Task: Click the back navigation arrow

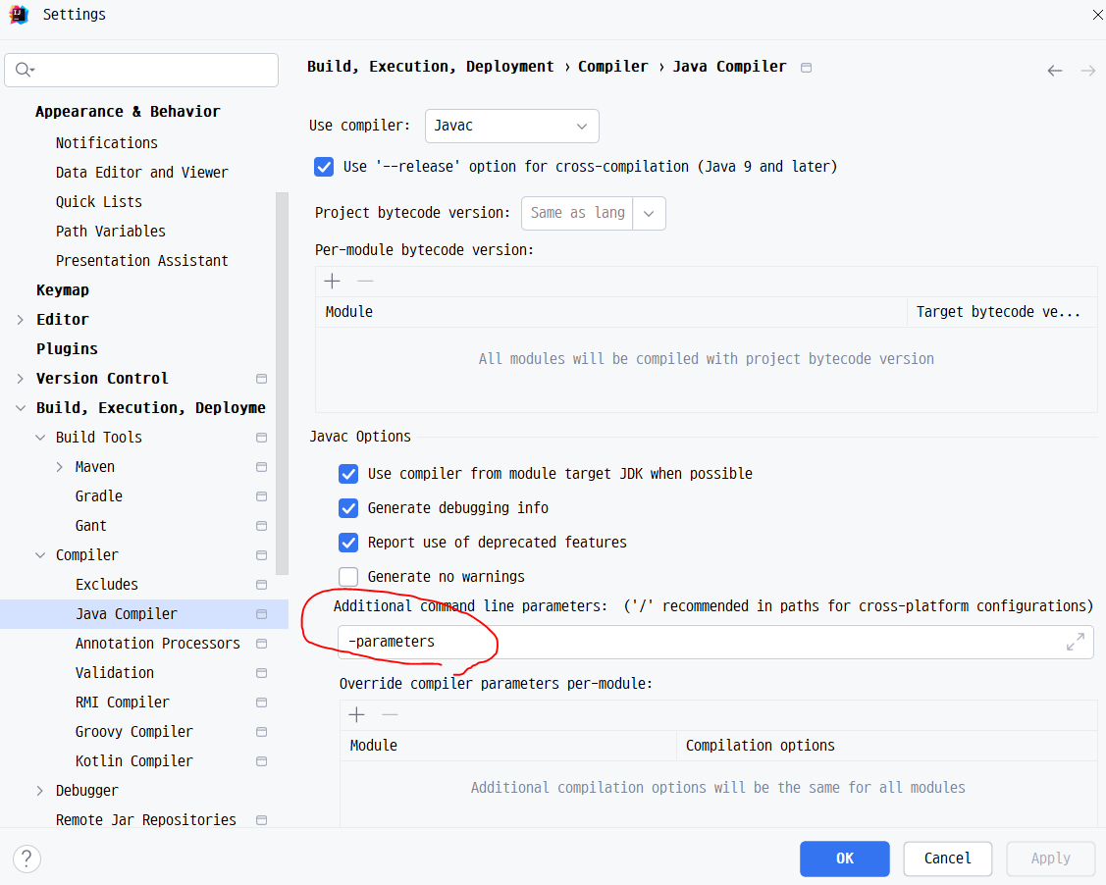Action: [1055, 71]
